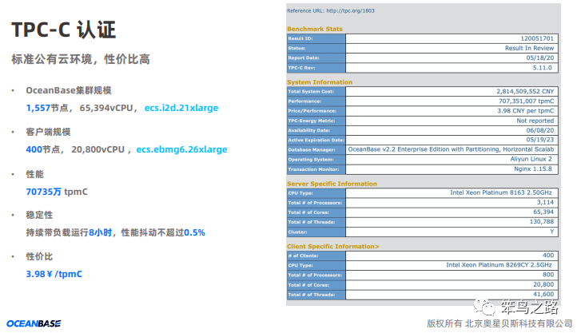The height and width of the screenshot is (333, 577).
Task: Click the Total System Cost '2,814,509,552 CNY'
Action: click(525, 91)
